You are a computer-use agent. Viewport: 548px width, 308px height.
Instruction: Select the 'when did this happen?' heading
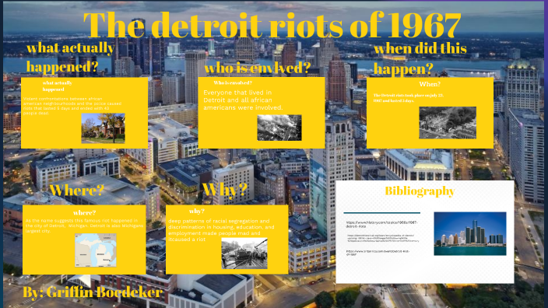click(x=420, y=58)
